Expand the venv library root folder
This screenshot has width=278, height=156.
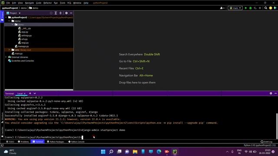9,50
